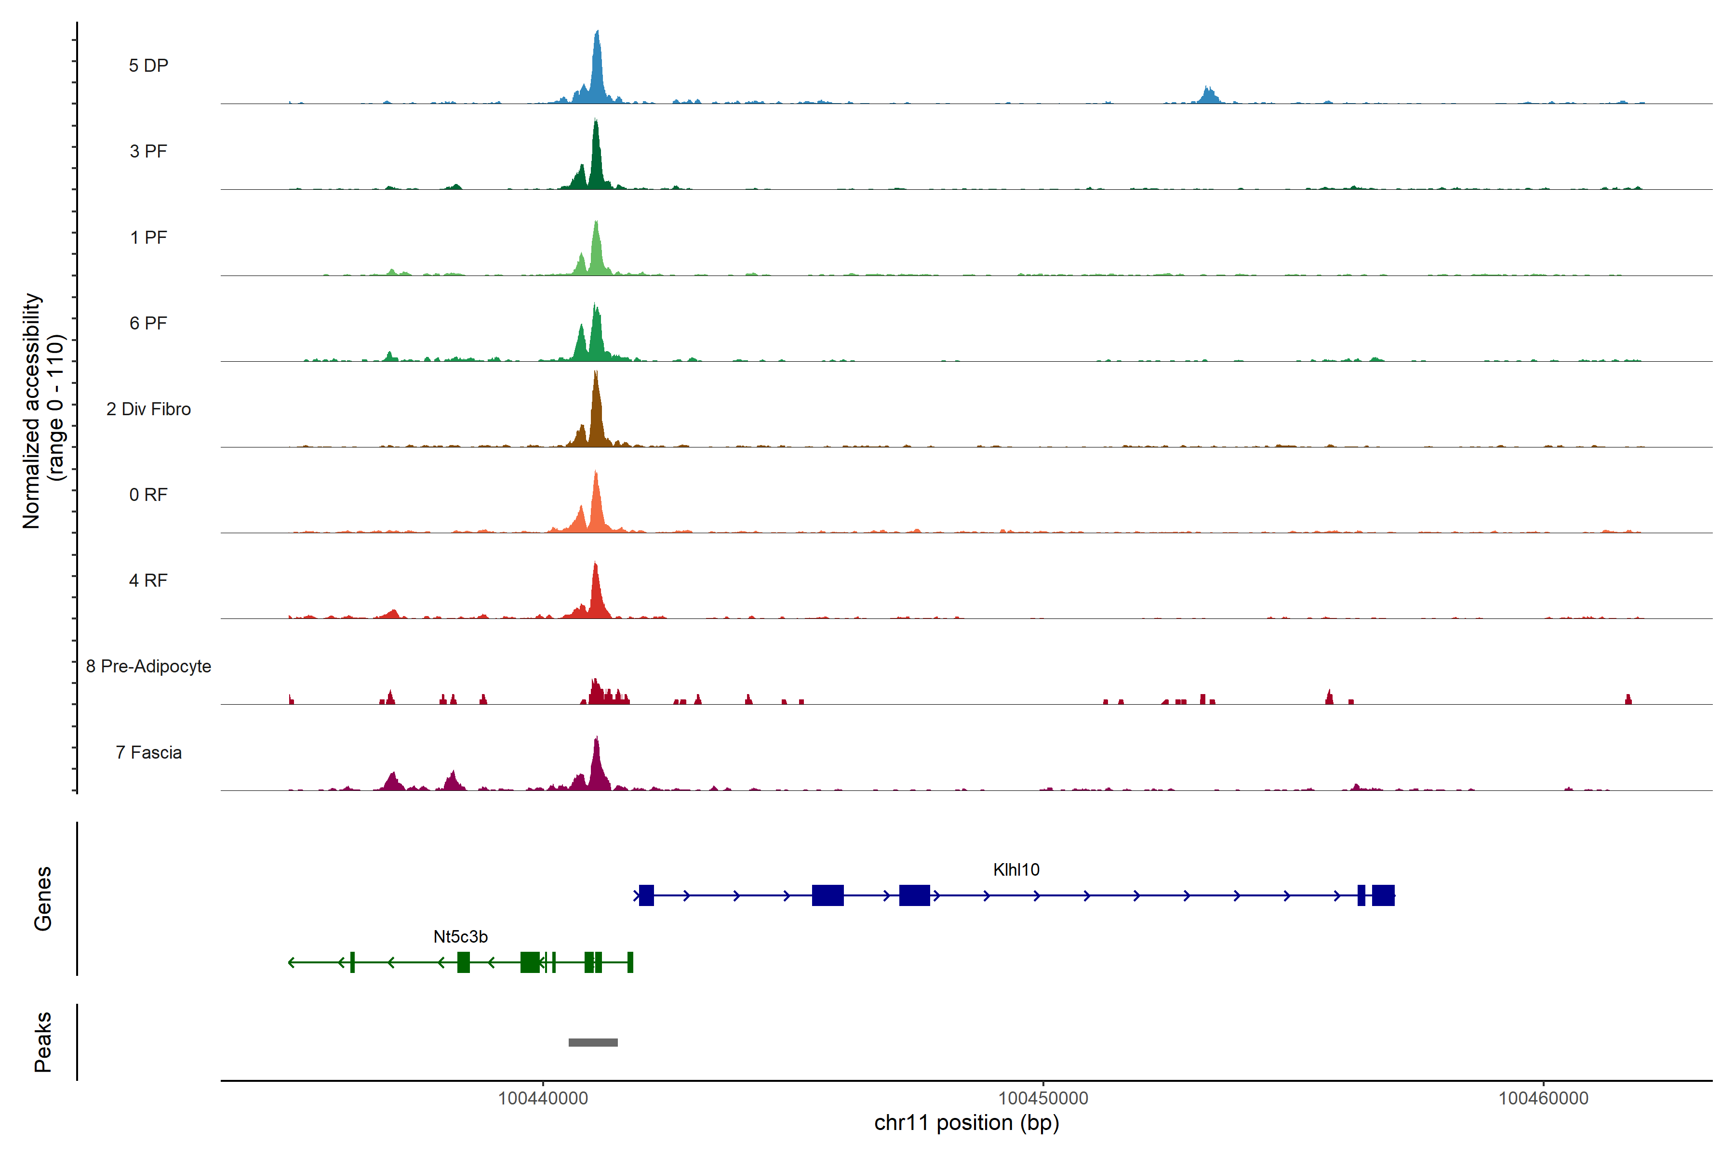The width and height of the screenshot is (1735, 1156).
Task: Select the 4 RF track label
Action: click(148, 580)
